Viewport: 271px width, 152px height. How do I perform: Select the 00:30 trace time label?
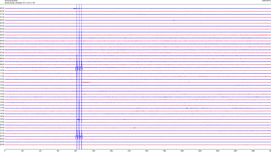[2, 11]
